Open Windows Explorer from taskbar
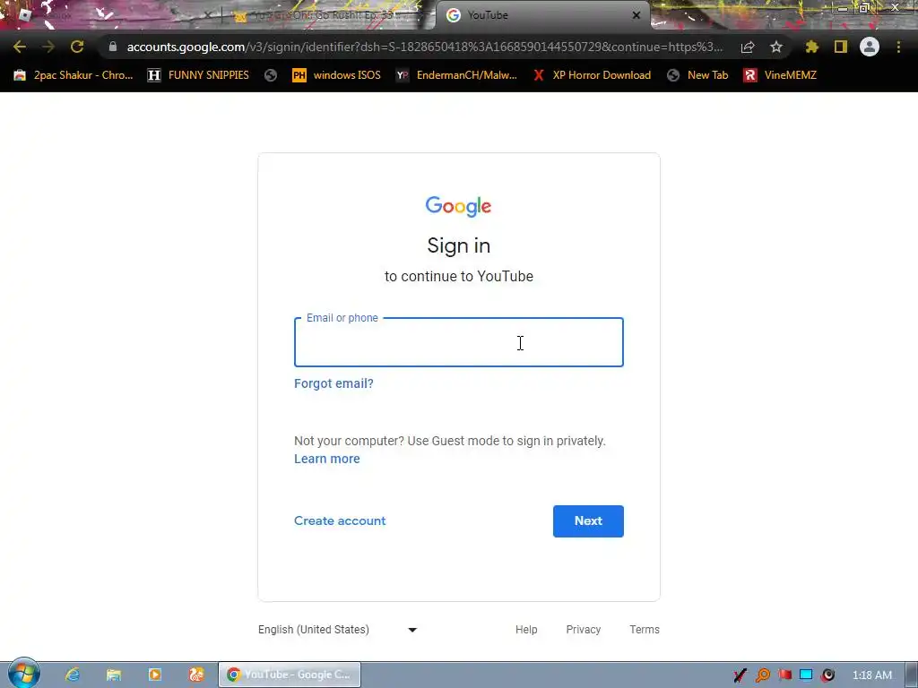The height and width of the screenshot is (688, 918). tap(114, 675)
